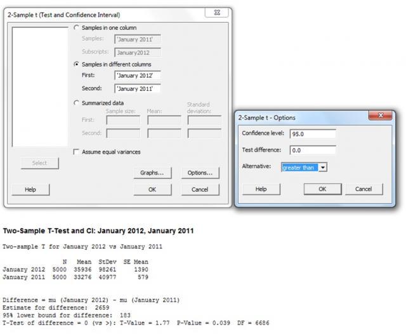Select 'Samples in one column' radio button
The width and height of the screenshot is (406, 334).
(77, 28)
